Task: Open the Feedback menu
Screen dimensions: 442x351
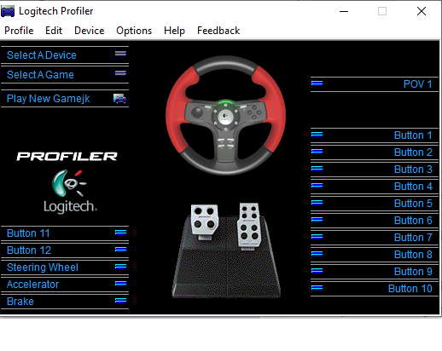Action: tap(218, 31)
